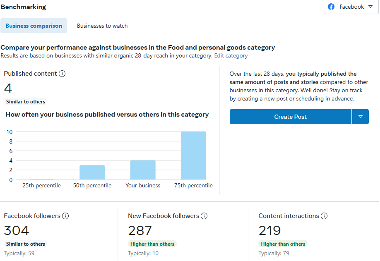Click info icon next to Published content
380x261 pixels.
pyautogui.click(x=62, y=74)
